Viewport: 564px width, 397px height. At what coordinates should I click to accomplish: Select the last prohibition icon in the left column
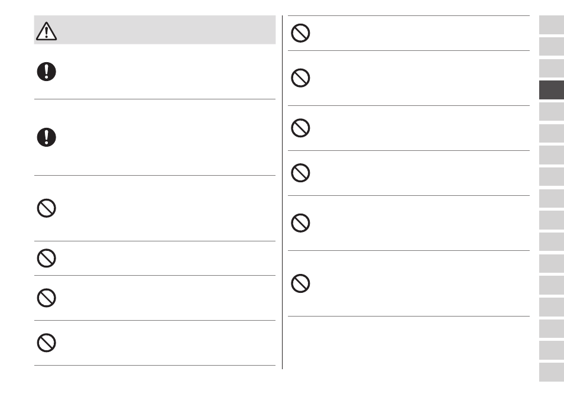click(46, 343)
